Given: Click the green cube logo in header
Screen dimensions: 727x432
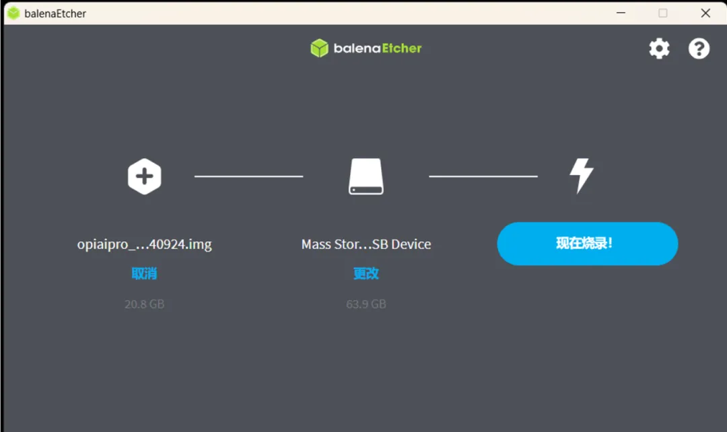Looking at the screenshot, I should [319, 48].
